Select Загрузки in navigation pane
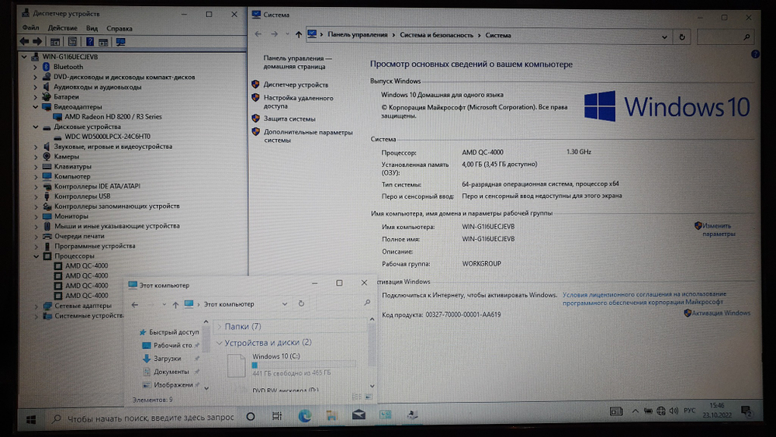 pyautogui.click(x=167, y=359)
